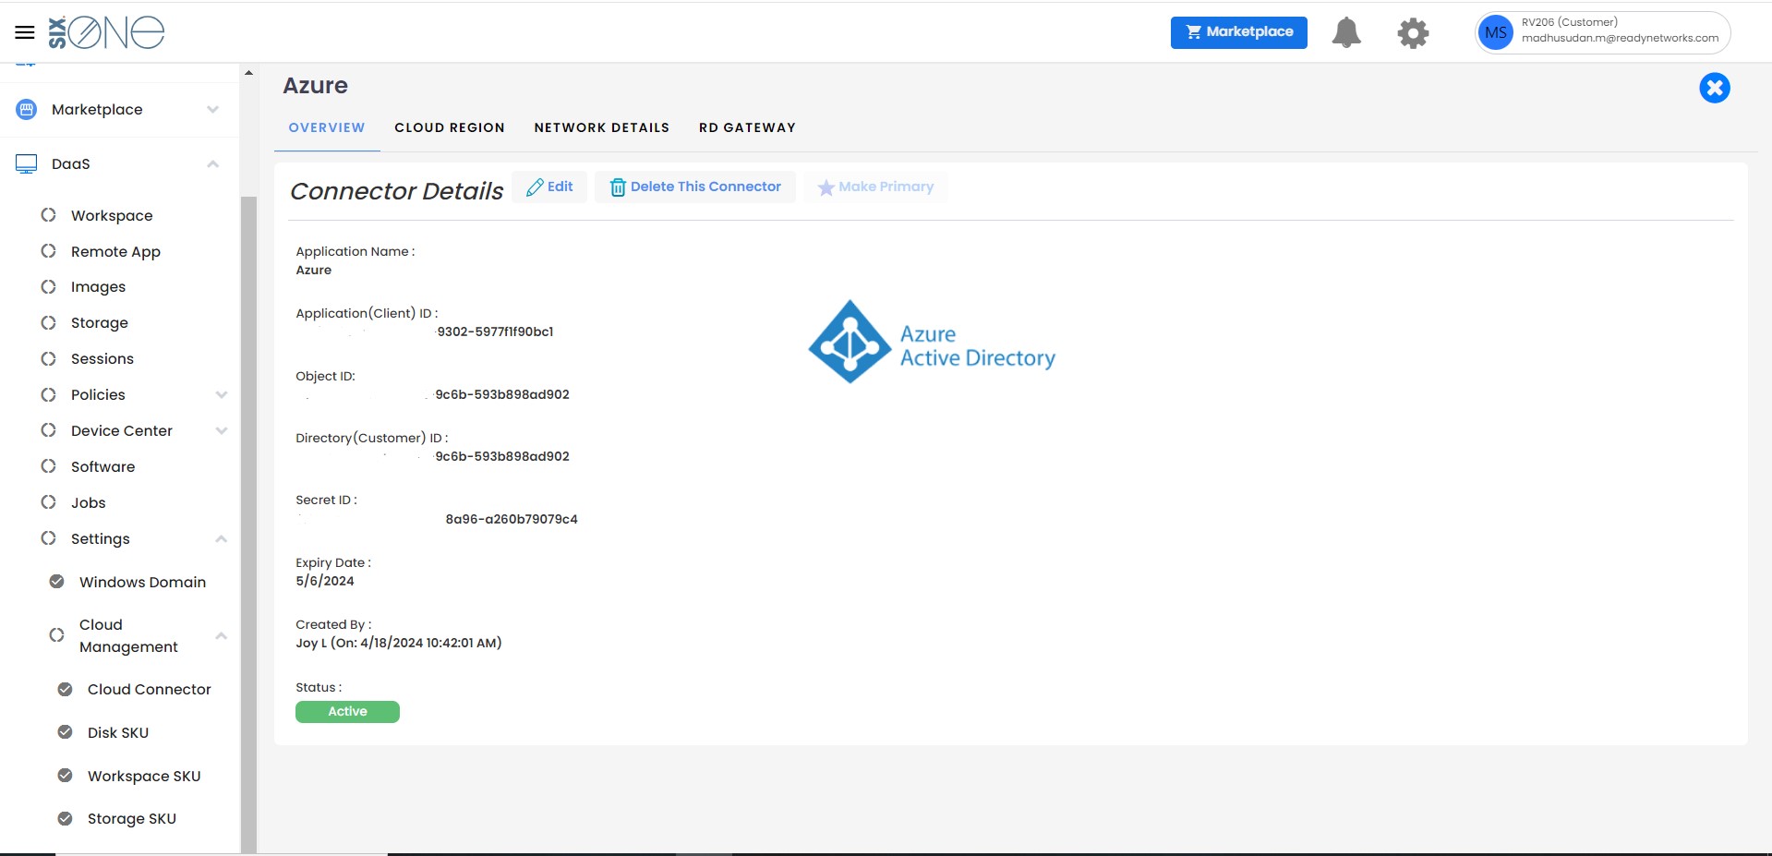Open the hamburger navigation menu
Screen dimensions: 1772x856
click(25, 32)
